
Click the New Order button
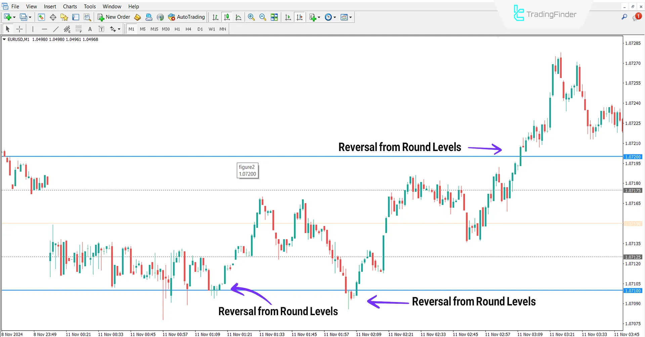click(x=114, y=17)
